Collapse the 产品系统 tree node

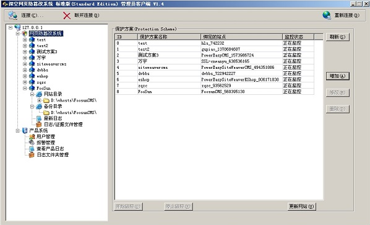point(17,130)
